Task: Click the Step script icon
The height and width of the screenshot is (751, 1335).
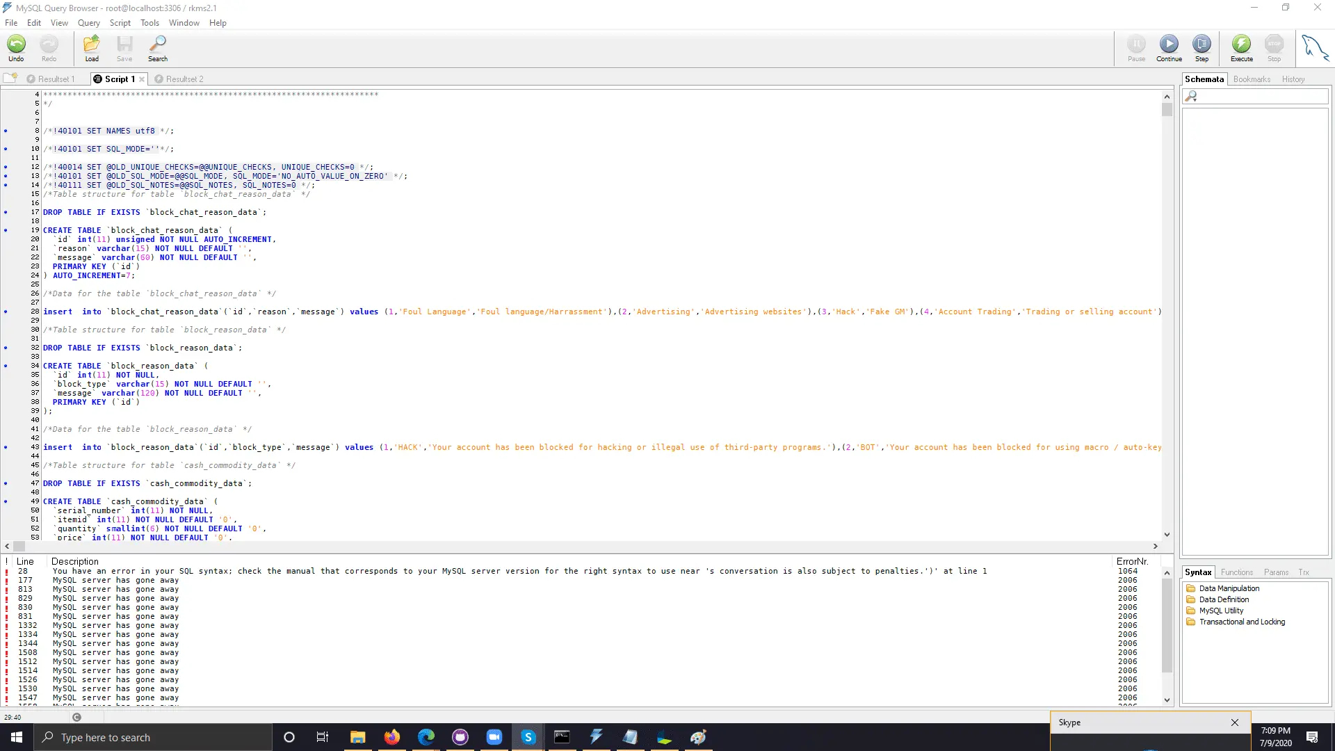Action: pyautogui.click(x=1201, y=48)
